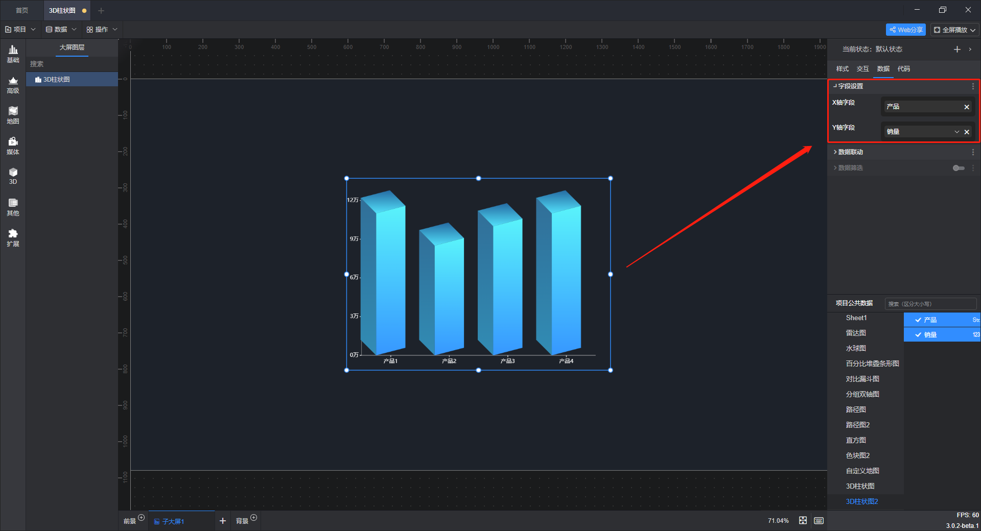This screenshot has height=531, width=981.
Task: Open the 操作 menu
Action: pyautogui.click(x=102, y=30)
